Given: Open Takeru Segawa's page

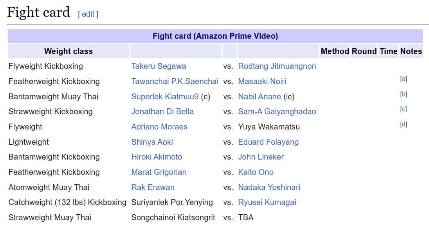Looking at the screenshot, I should [x=159, y=66].
